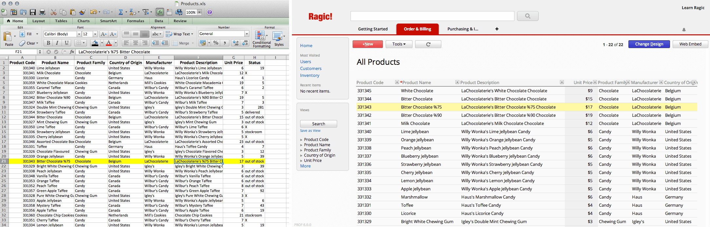This screenshot has height=227, width=710.
Task: Click the notification bell icon in Ragic
Action: (x=684, y=30)
